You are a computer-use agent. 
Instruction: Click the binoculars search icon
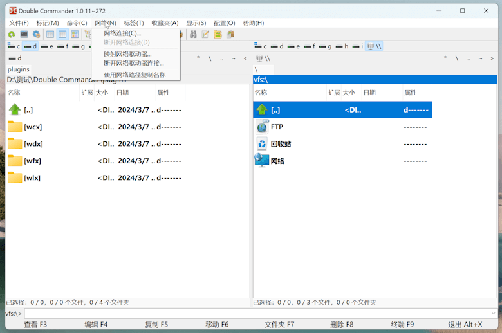pyautogui.click(x=193, y=34)
